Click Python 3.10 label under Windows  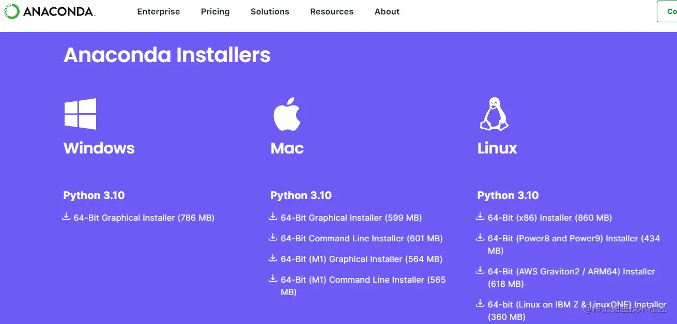click(94, 195)
